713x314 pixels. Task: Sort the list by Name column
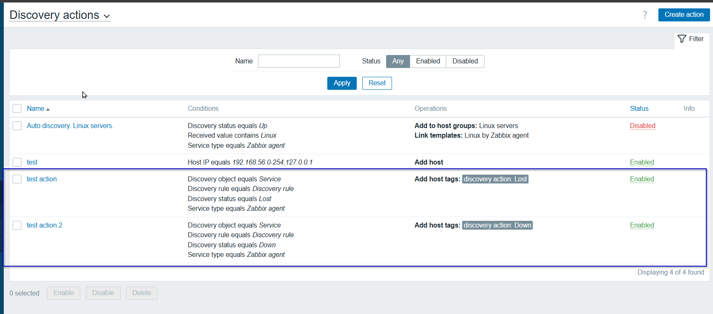coord(36,109)
